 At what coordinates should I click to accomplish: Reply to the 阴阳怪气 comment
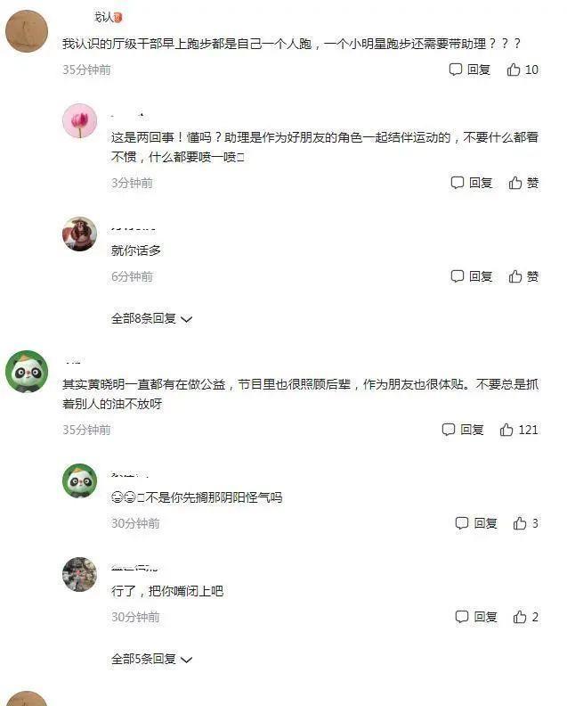pyautogui.click(x=475, y=523)
